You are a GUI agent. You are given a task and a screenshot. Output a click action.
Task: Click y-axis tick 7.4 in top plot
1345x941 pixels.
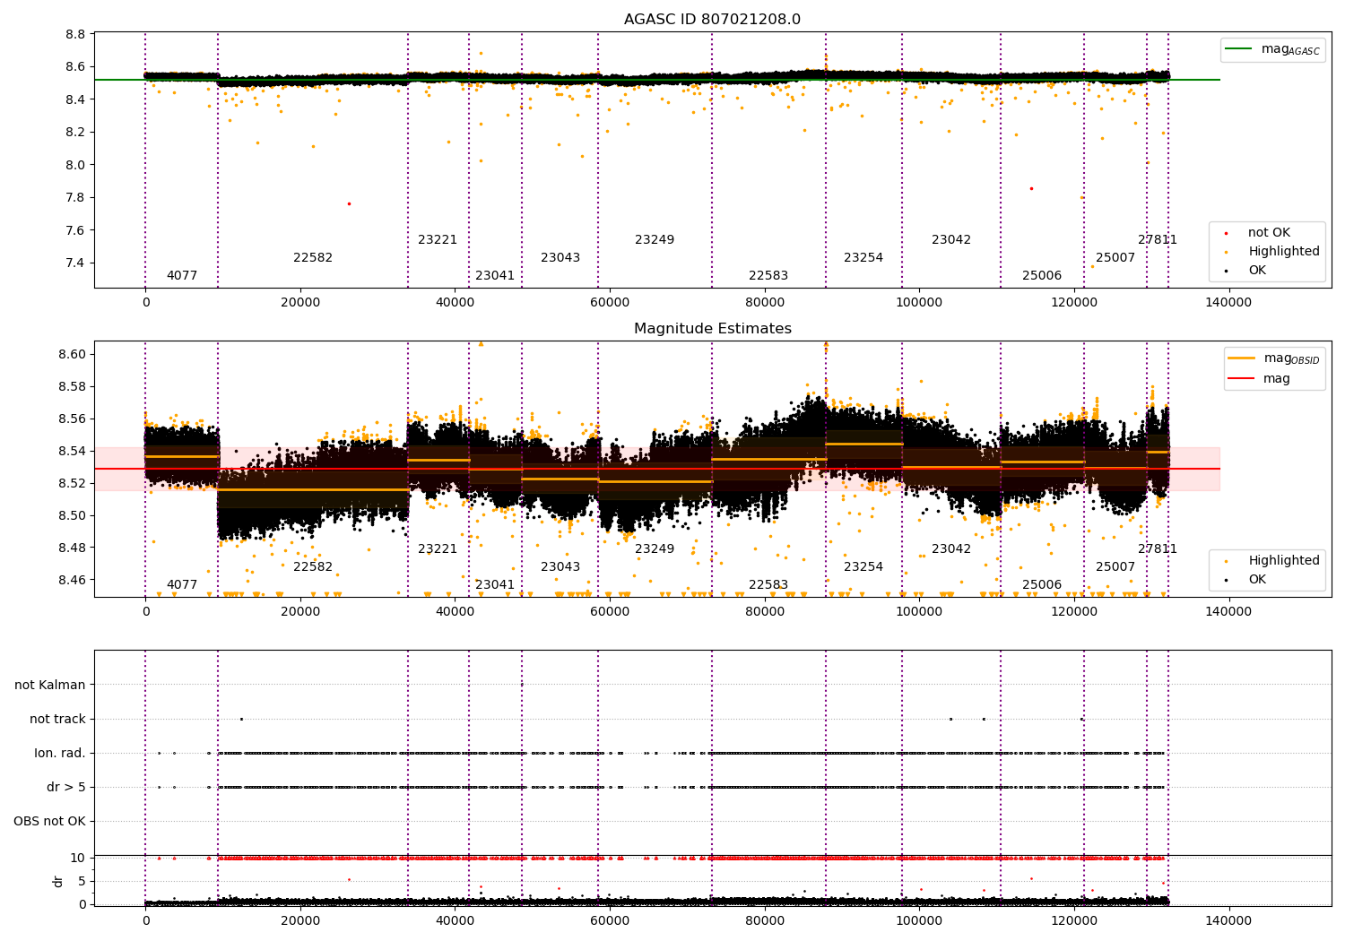76,263
